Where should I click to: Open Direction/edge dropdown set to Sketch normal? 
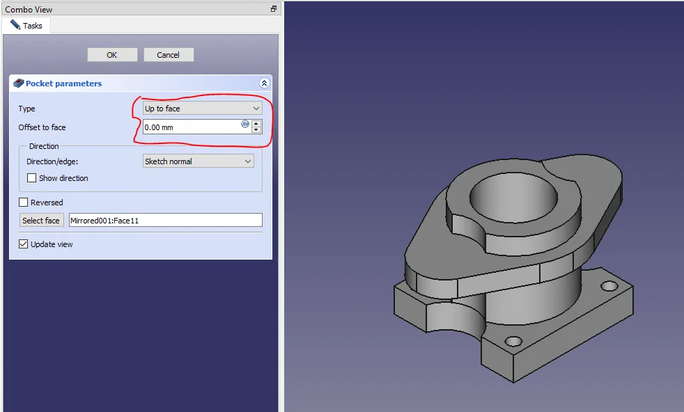[198, 161]
